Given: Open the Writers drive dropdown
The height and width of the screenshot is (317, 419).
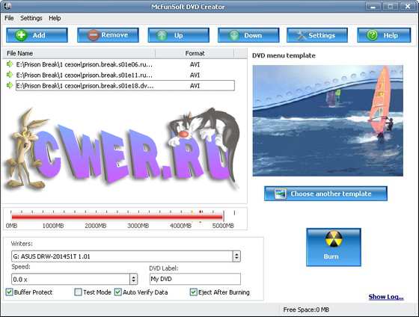Looking at the screenshot, I should click(236, 256).
